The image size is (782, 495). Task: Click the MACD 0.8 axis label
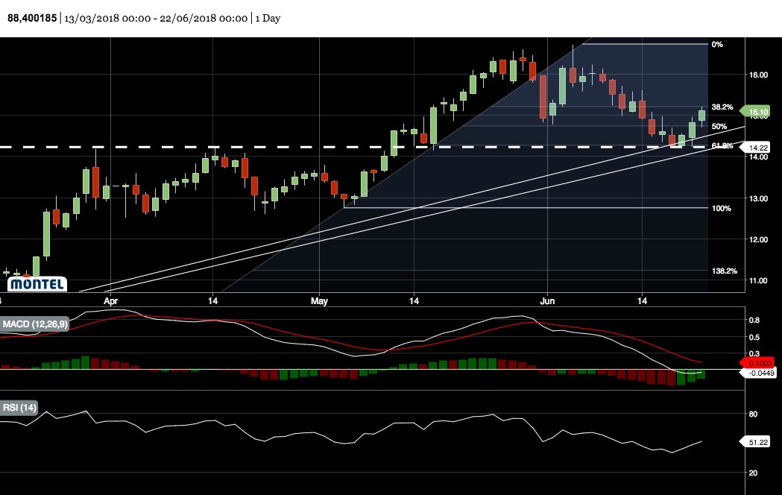coord(754,320)
